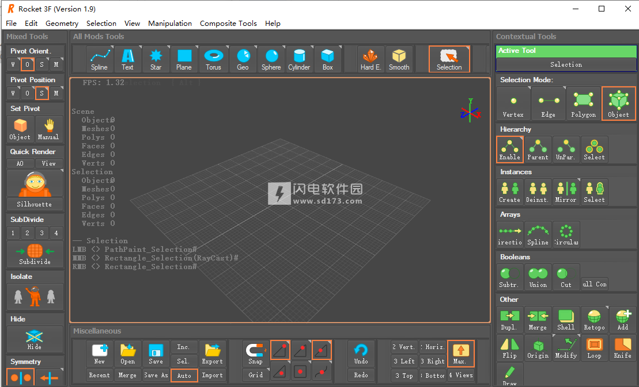Image resolution: width=639 pixels, height=387 pixels.
Task: Create a Geo sphere primitive
Action: 243,59
